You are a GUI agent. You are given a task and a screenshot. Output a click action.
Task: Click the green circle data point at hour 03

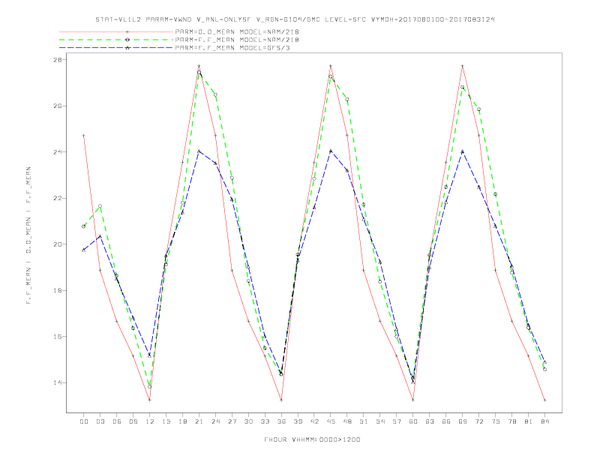pos(100,206)
